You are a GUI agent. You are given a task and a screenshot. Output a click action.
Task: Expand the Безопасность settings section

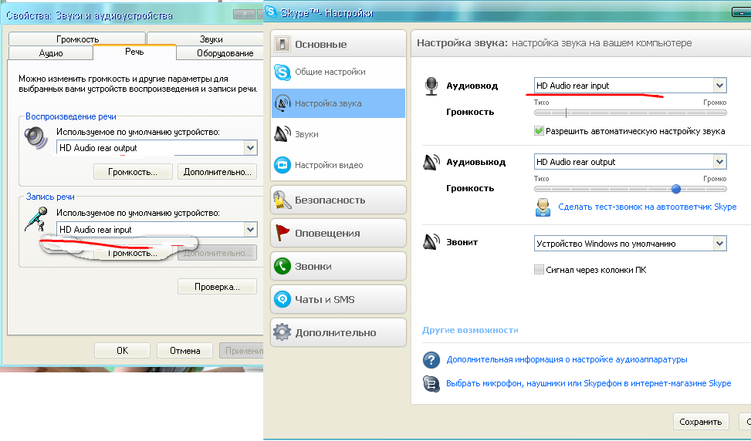(x=338, y=200)
